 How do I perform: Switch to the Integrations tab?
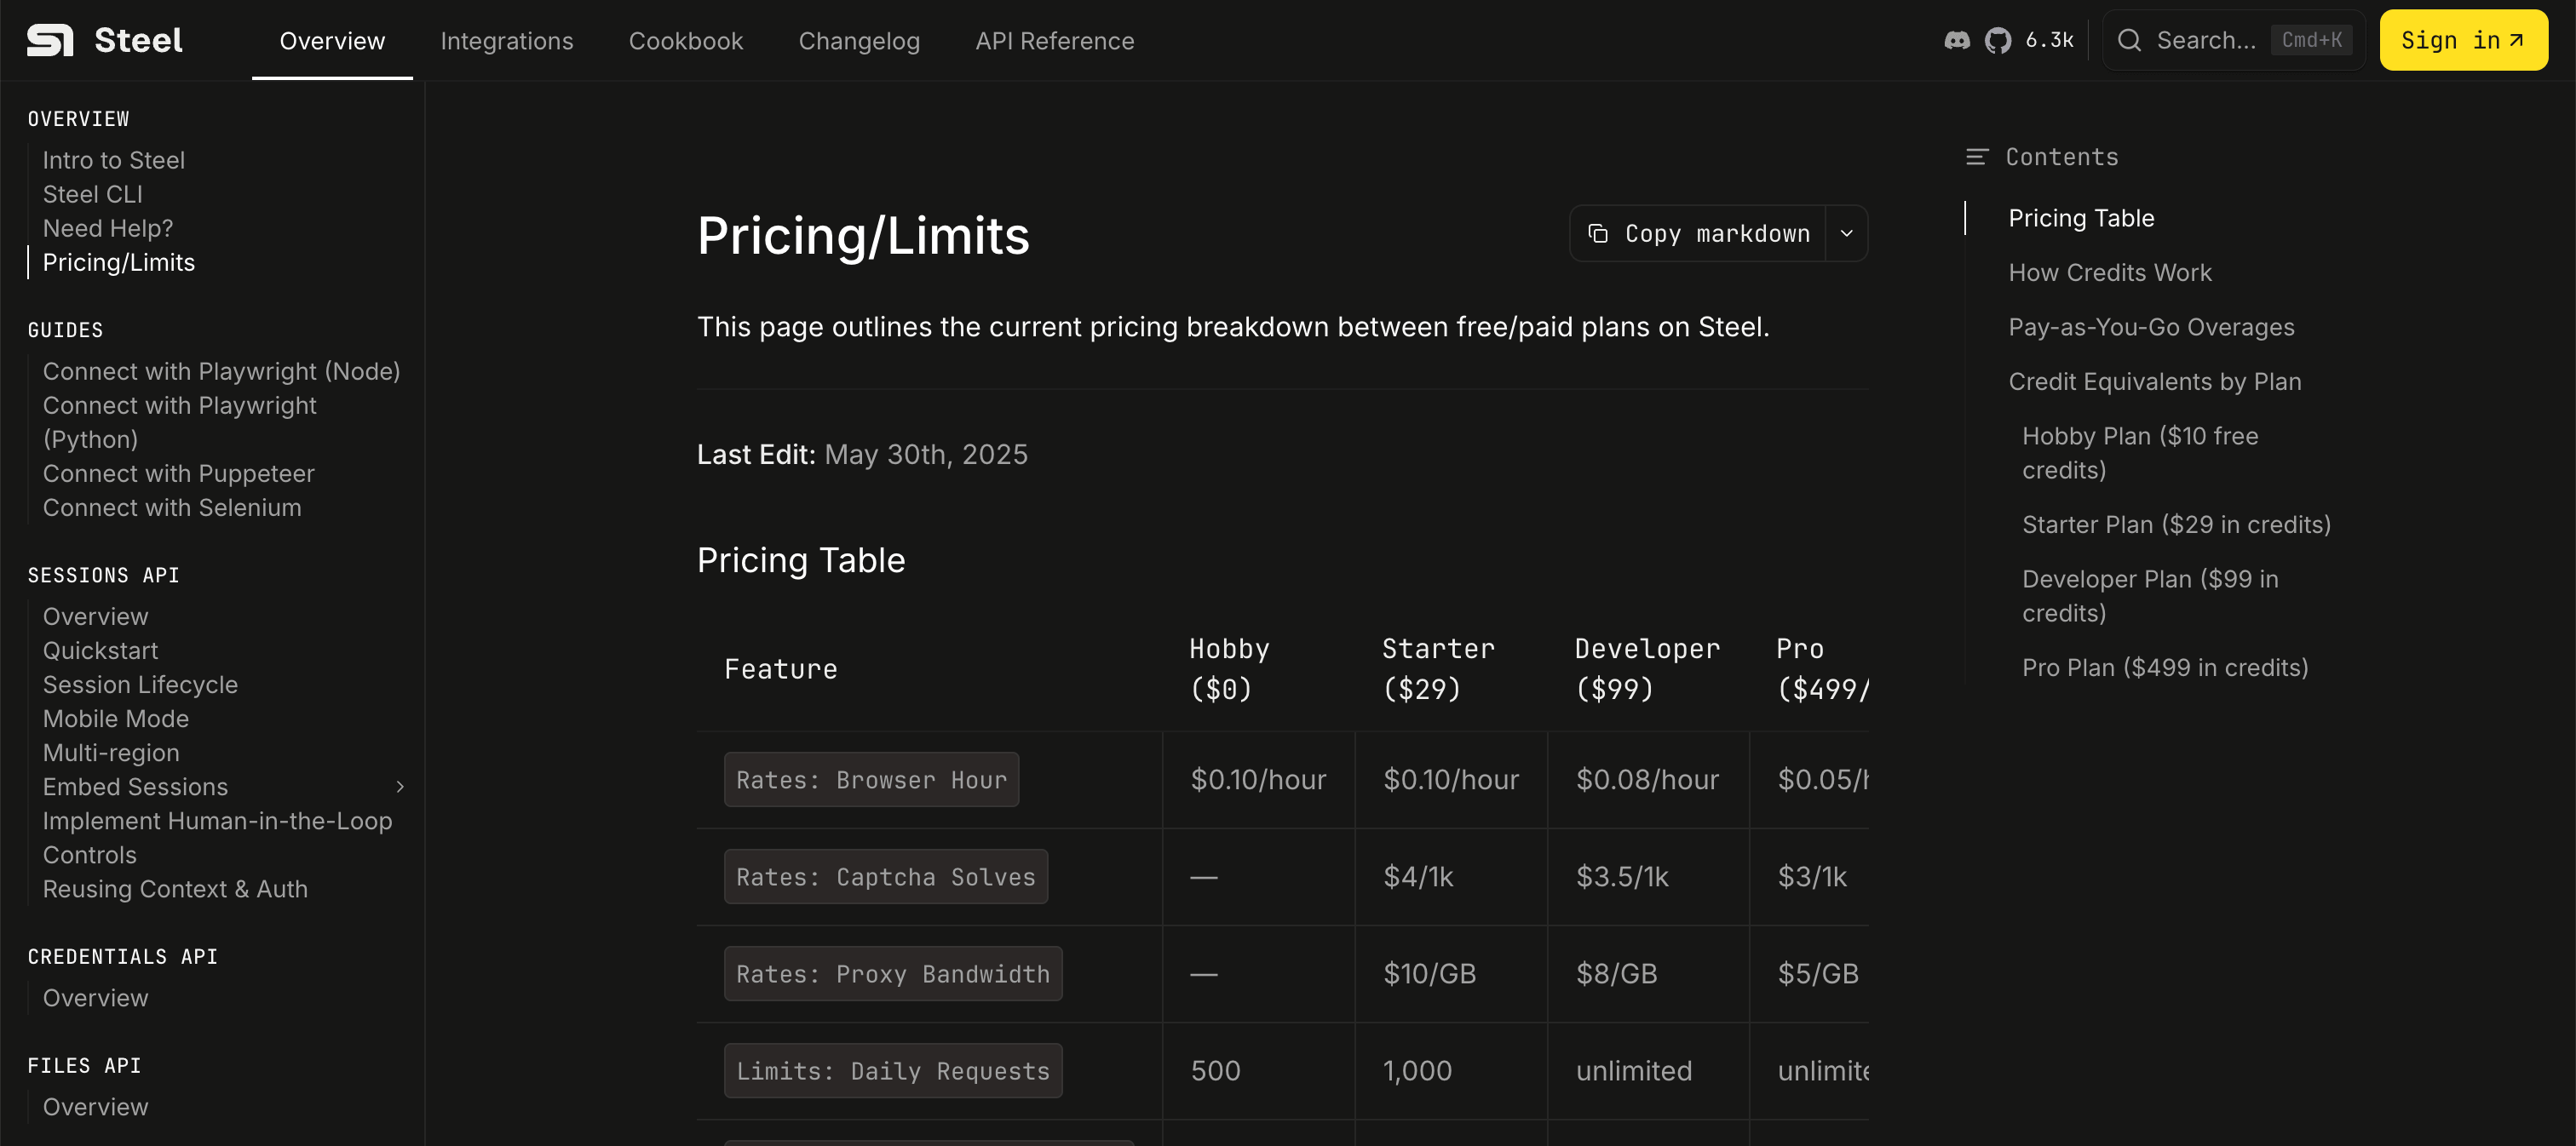507,41
